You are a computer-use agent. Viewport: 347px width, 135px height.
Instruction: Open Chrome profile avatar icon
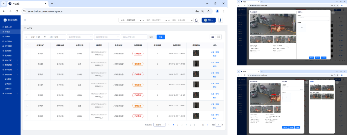(x=217, y=11)
